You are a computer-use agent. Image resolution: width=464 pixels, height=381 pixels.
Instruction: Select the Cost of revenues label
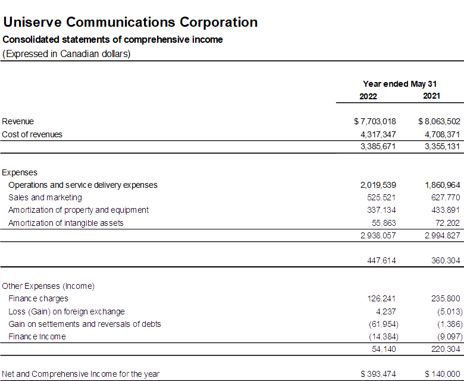point(32,134)
